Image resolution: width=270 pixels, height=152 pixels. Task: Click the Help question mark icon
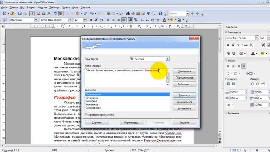[160, 14]
